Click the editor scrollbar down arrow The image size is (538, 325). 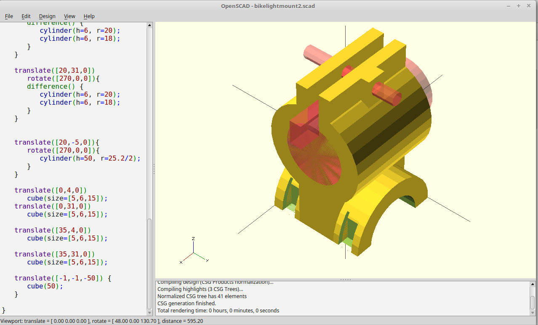tap(149, 313)
